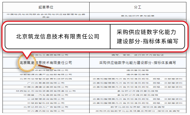Select the 中国物流与采购联合会 committee cell
This screenshot has height=115, width=190.
pyautogui.click(x=46, y=15)
